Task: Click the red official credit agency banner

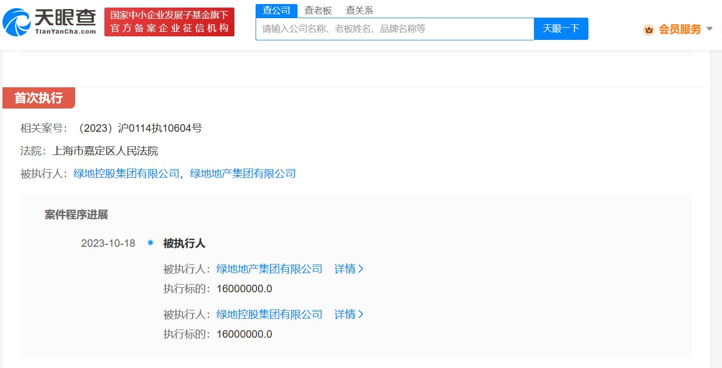Action: pos(169,22)
